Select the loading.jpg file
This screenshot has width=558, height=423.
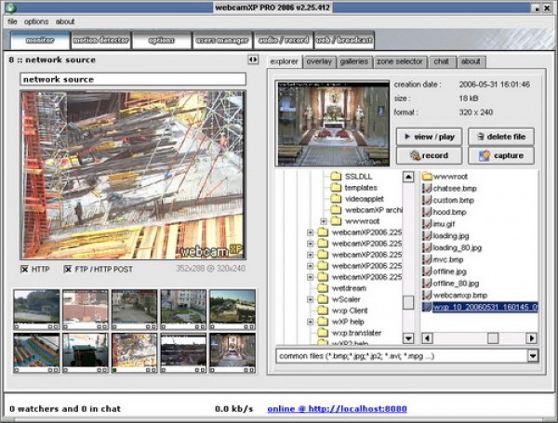pos(452,235)
